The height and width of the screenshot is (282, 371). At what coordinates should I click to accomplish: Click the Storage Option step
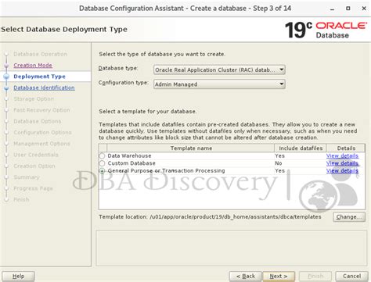(34, 99)
